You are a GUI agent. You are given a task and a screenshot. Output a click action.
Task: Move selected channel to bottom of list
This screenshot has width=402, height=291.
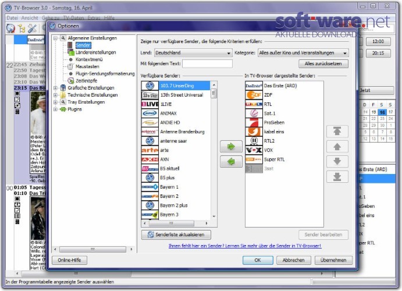pos(337,177)
